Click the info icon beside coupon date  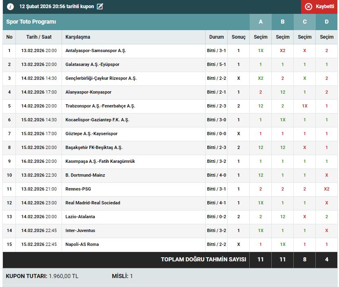click(x=11, y=7)
